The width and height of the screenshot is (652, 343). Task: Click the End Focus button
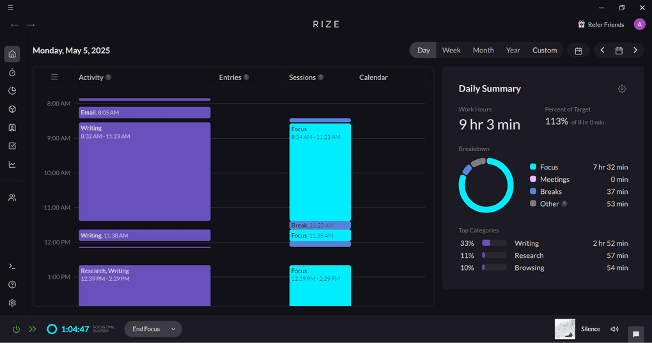(x=146, y=330)
